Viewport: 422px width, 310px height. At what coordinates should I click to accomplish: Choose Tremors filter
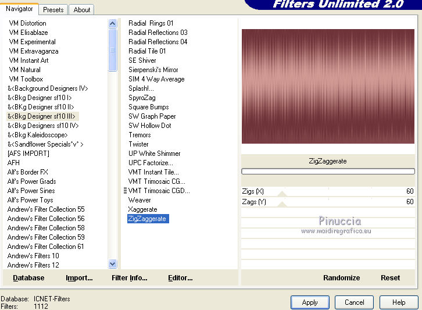pyautogui.click(x=140, y=135)
